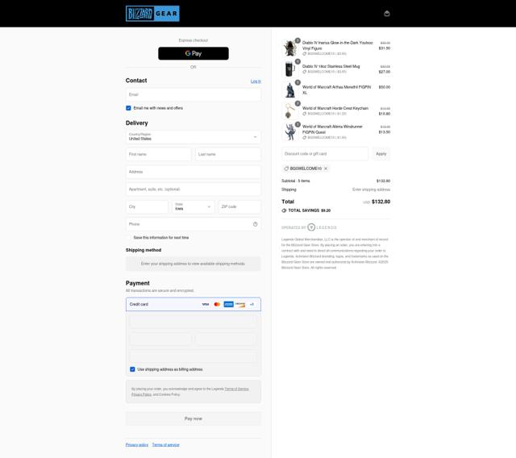Remove the BGSWELCOME10 discount code
This screenshot has height=458, width=516.
pos(326,169)
